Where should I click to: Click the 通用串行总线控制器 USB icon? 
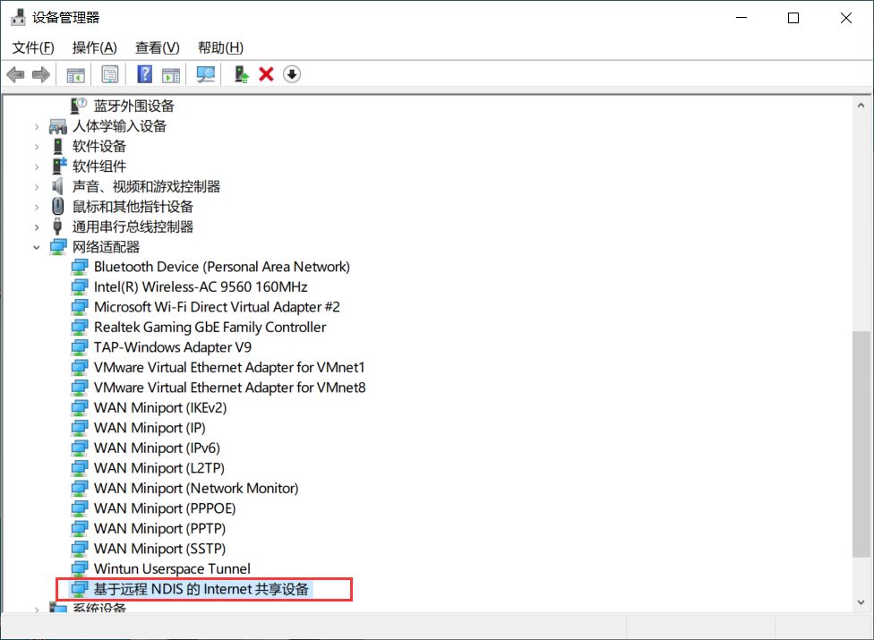pos(57,226)
